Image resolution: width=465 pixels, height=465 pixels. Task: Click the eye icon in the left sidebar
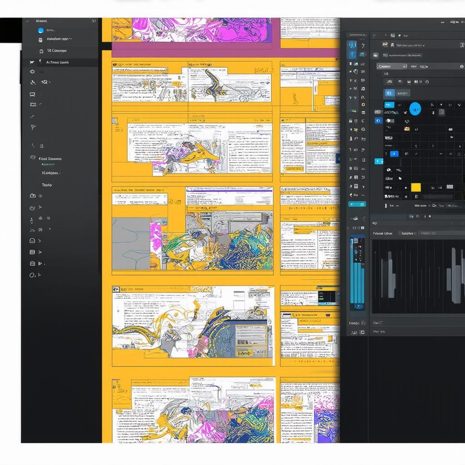pyautogui.click(x=32, y=72)
